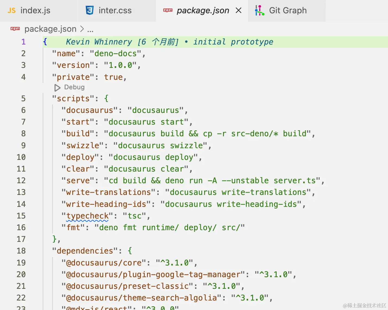Click the underlined "typecheck" key
The image size is (388, 310).
(87, 216)
